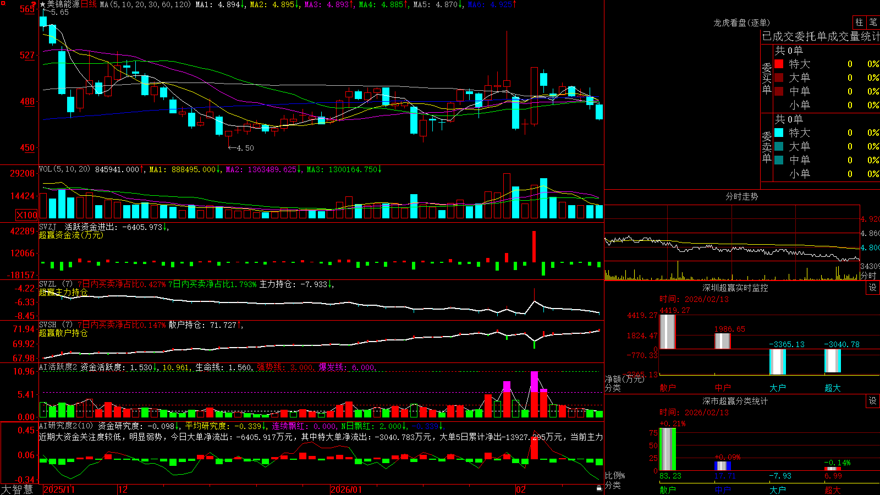880x495 pixels.
Task: Click the 大智慧 logo in the bottom-left corner
Action: (17, 490)
